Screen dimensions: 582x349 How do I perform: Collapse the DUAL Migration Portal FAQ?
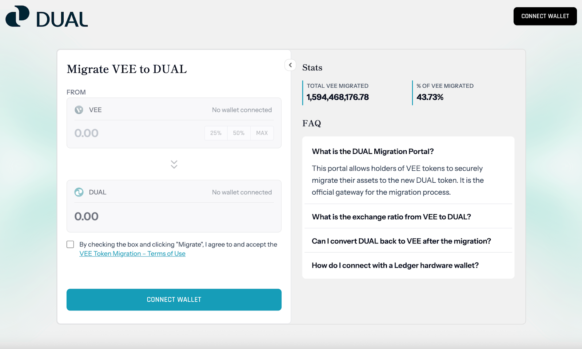(x=373, y=151)
